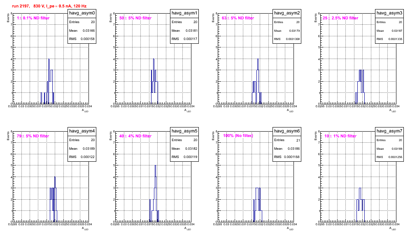Image resolution: width=410 pixels, height=236 pixels.
Task: Click the '79± 5% ND filter' label
Action: point(33,136)
